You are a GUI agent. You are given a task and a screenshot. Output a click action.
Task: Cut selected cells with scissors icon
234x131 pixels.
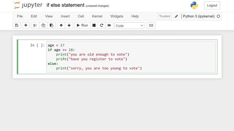[35, 25]
